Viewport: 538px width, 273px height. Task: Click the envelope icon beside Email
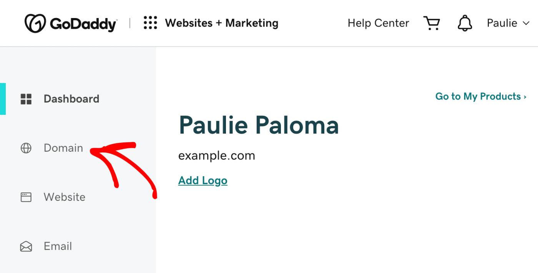pos(26,246)
